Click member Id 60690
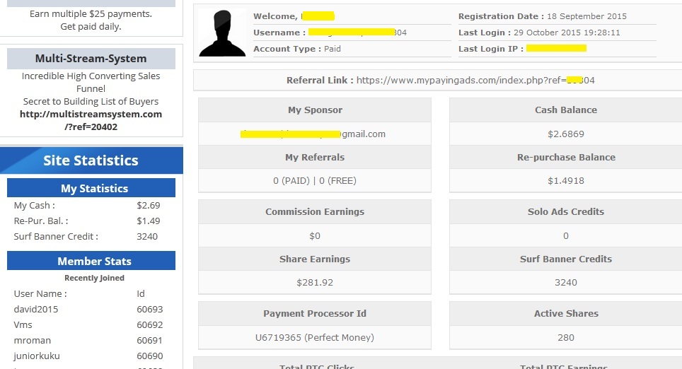Screen dimensions: 682x369 (x=149, y=356)
